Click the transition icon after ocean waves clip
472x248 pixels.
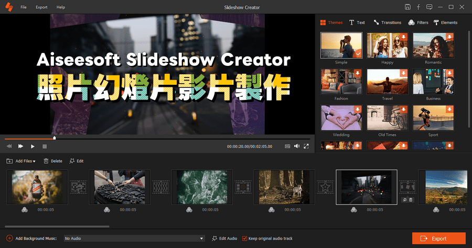[243, 187]
